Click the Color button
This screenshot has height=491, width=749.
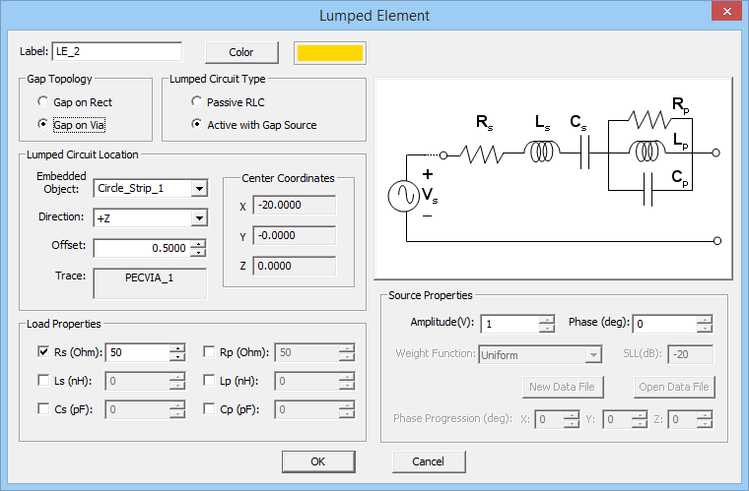[240, 52]
